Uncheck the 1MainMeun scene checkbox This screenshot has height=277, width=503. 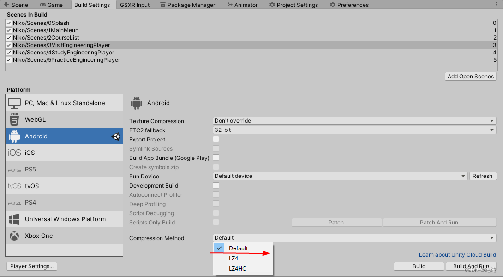[x=9, y=30]
